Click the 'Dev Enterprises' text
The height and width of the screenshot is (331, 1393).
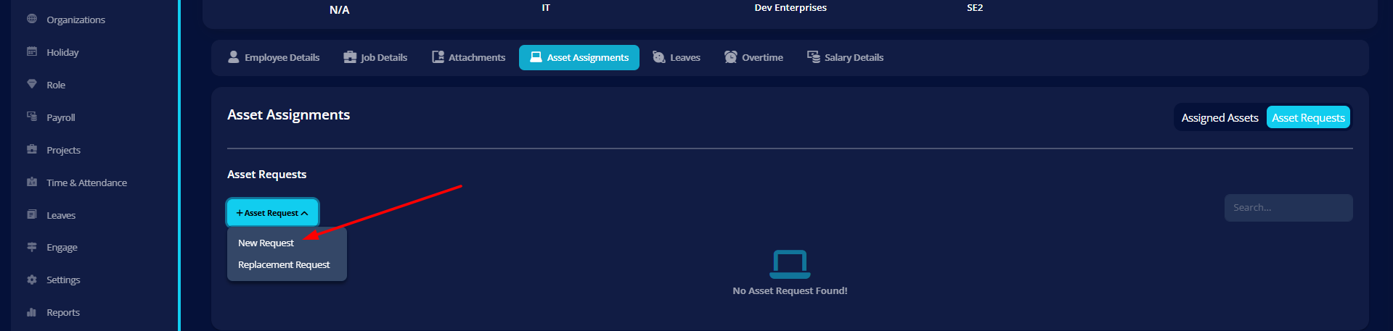coord(791,7)
